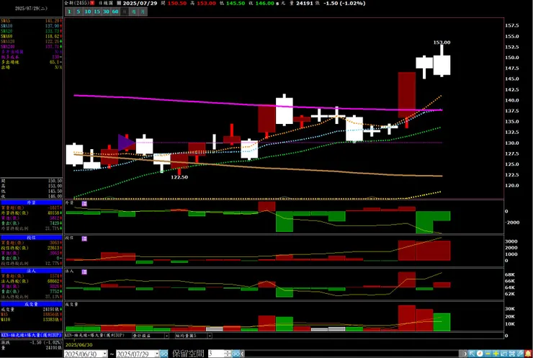Open the wrench settings icon
Viewport: 533px width, 358px height.
click(x=520, y=354)
